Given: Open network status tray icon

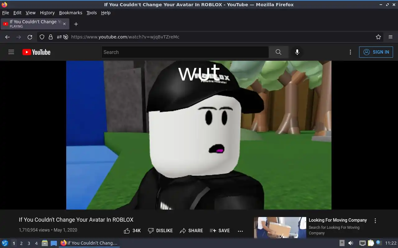Looking at the screenshot, I should click(x=362, y=243).
